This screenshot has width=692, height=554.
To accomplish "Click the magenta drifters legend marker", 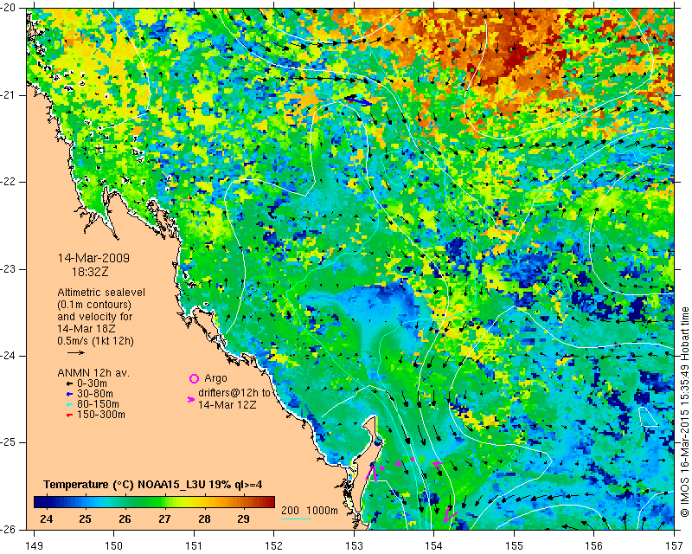I will pos(191,399).
